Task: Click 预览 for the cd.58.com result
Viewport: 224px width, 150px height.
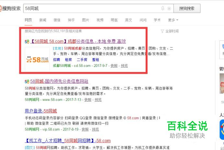Action: click(124, 66)
